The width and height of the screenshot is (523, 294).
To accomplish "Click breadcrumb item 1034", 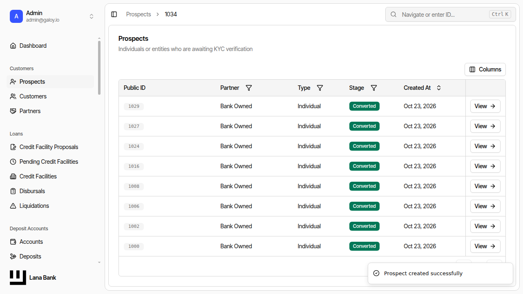I will (171, 14).
